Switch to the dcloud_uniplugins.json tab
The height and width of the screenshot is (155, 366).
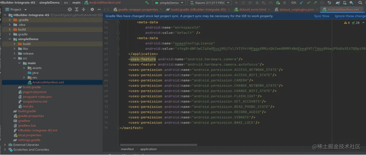pyautogui.click(x=297, y=10)
